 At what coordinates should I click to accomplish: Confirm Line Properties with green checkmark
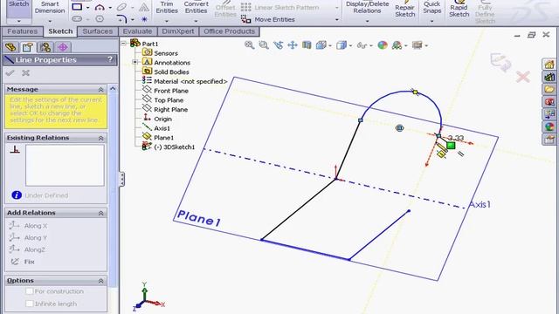[10, 73]
